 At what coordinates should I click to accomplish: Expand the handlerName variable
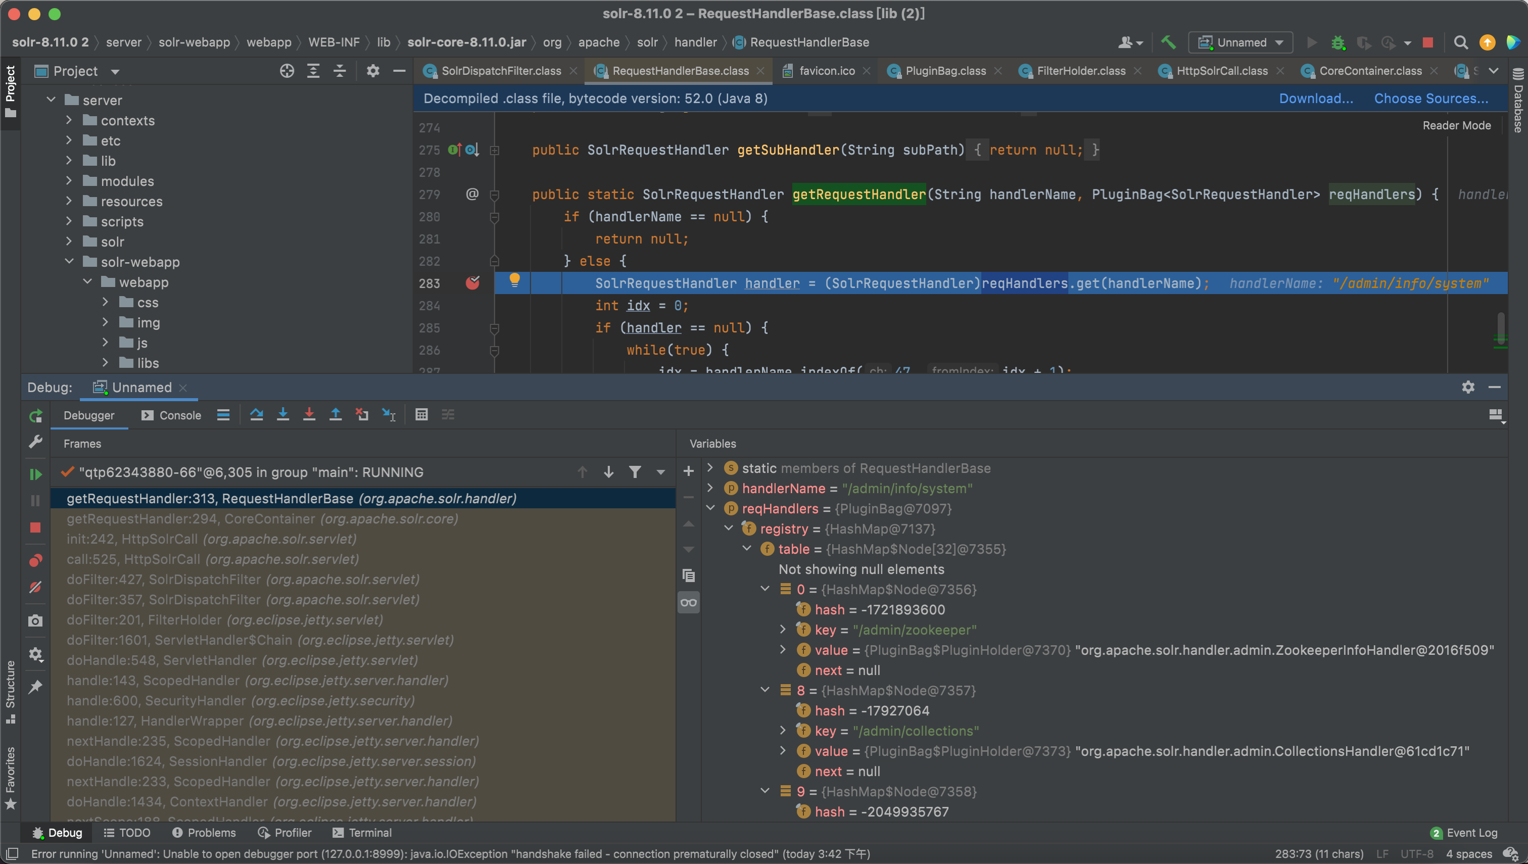710,488
